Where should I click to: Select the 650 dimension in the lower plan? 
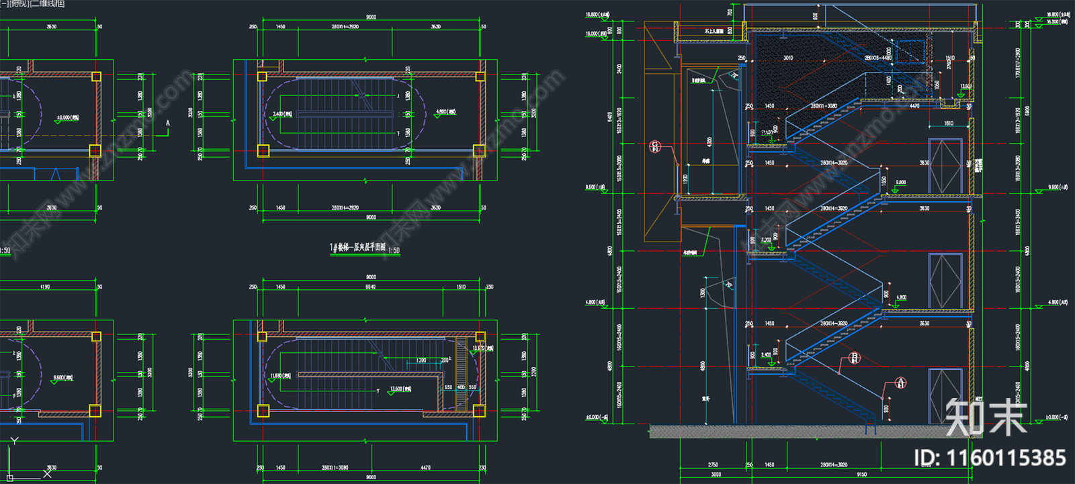click(x=449, y=387)
